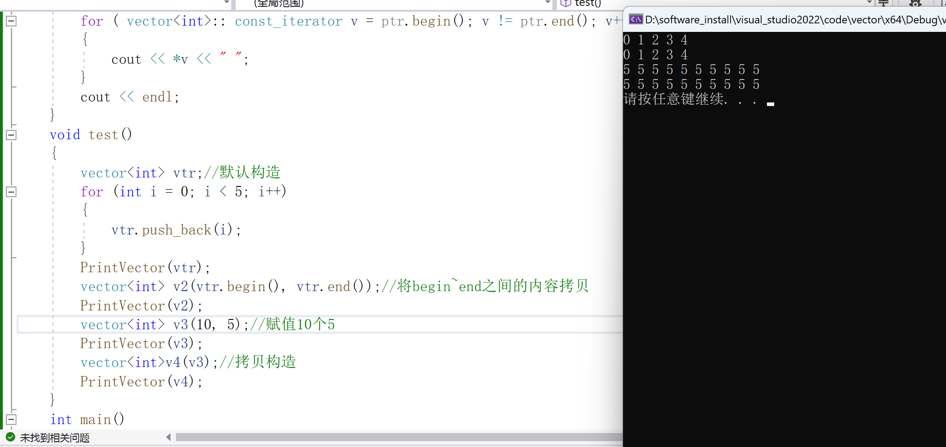
Task: Click the 'v2(vtr.begin(), vtr.end())' constructor code
Action: click(273, 287)
